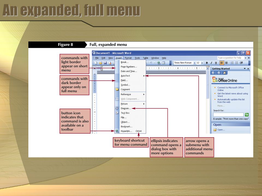Click Connect to Microsoft Office Online link
The height and width of the screenshot is (196, 262).
[x=230, y=89]
